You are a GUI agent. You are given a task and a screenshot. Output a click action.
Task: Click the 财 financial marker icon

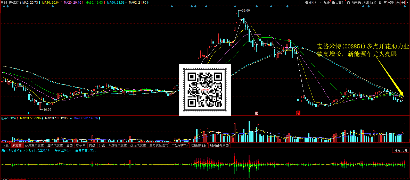[x=257, y=113]
